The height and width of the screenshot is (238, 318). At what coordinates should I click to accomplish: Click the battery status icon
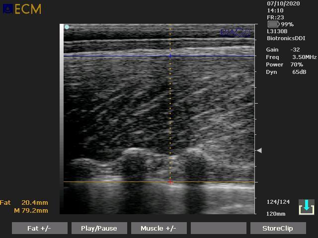pos(273,24)
